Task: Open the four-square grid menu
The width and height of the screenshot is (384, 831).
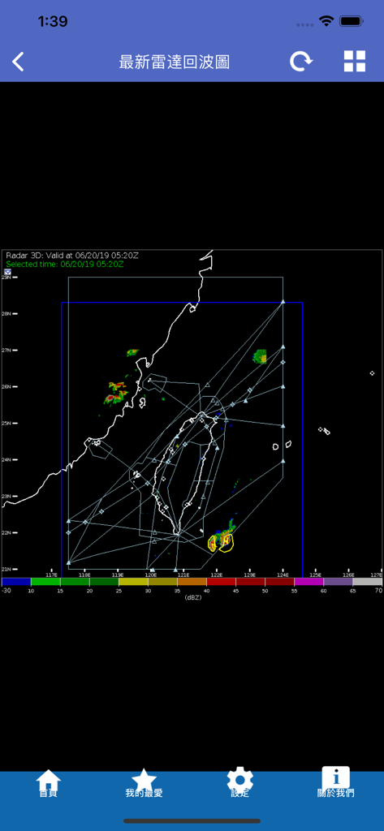Action: pyautogui.click(x=355, y=62)
